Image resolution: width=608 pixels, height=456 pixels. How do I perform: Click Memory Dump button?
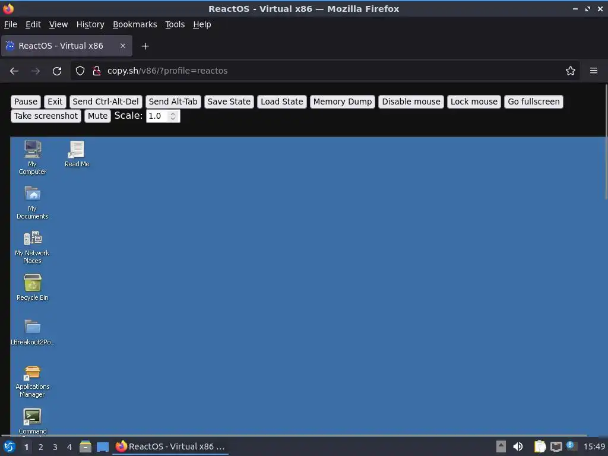tap(343, 102)
